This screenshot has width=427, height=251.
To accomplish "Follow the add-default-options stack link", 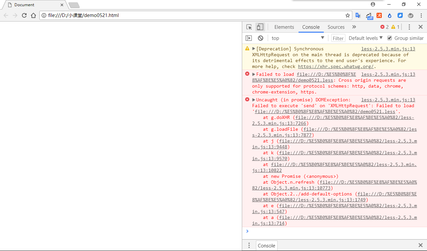I will pyautogui.click(x=334, y=197).
